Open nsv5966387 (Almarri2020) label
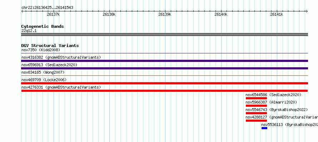Image resolution: width=318 pixels, height=142 pixels. 271,102
